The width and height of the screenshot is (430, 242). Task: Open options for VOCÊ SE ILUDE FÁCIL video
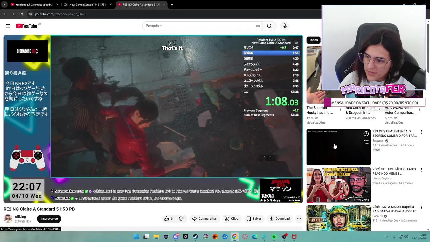pos(421,170)
